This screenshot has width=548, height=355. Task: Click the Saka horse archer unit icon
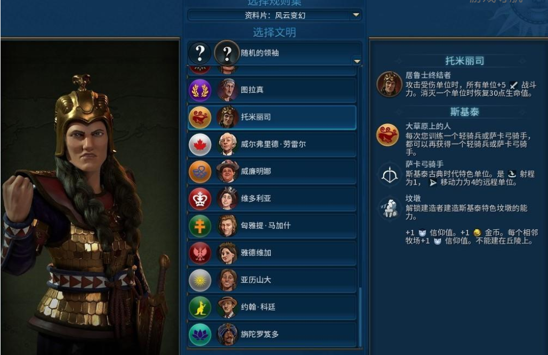pyautogui.click(x=389, y=174)
